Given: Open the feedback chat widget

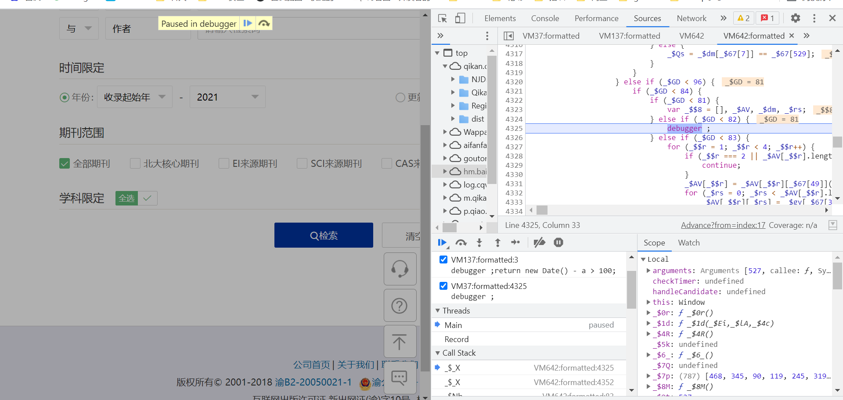Looking at the screenshot, I should 400,378.
